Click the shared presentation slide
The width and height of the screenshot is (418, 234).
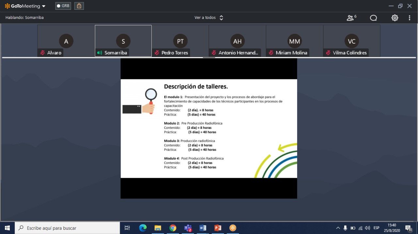[x=209, y=128]
